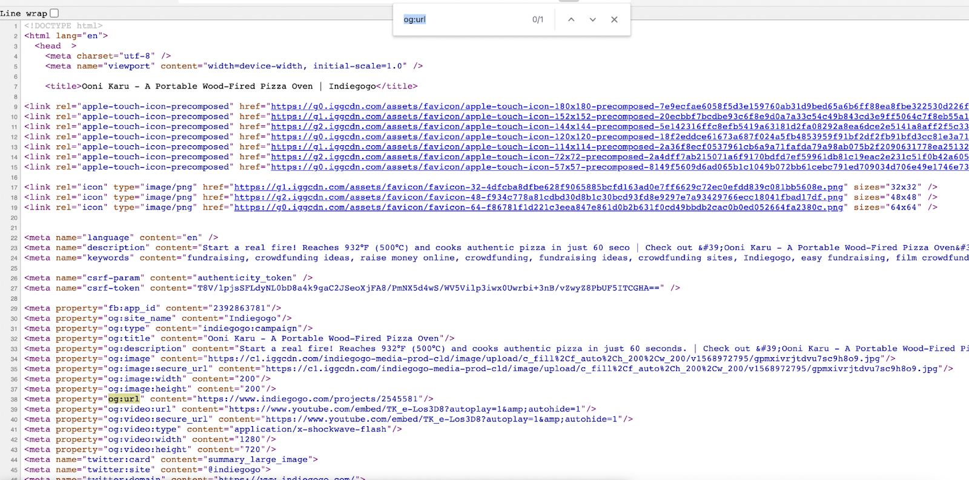
Task: Click the html lang="en" tag
Action: [66, 36]
